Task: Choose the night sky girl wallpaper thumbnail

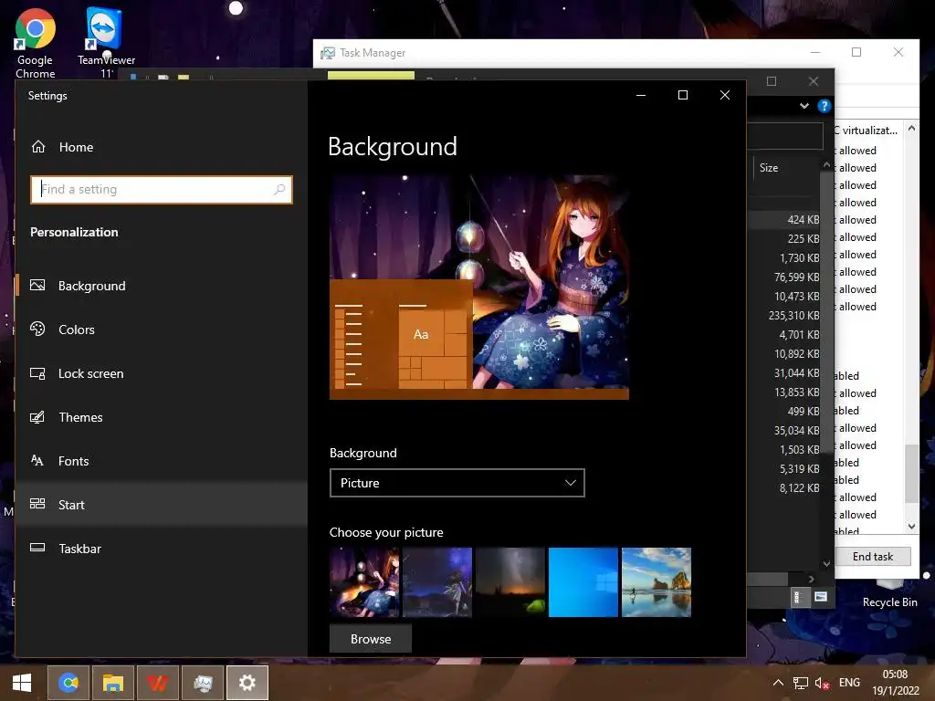Action: [437, 582]
